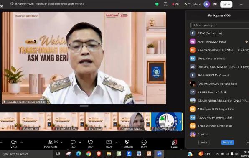Focus the Find a participant search field

coord(219,25)
